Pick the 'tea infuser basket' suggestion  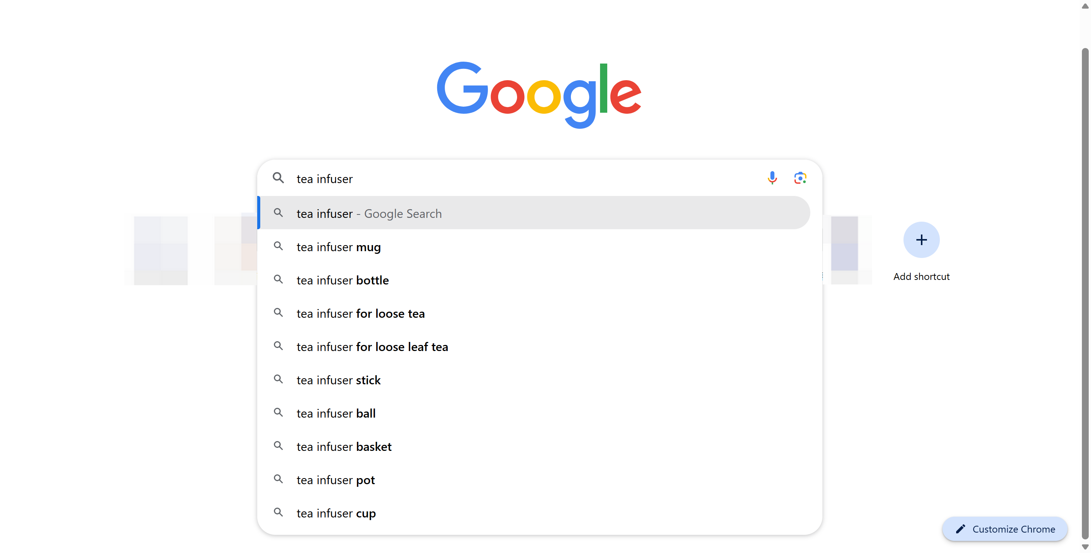[344, 446]
